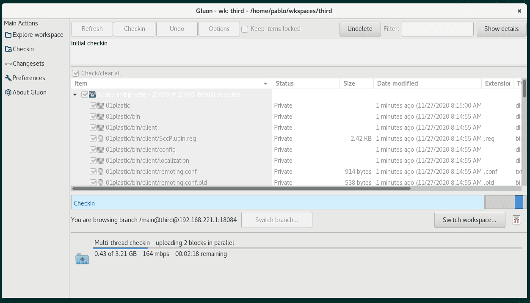Toggle the remoting.conf.old row checkbox

tap(93, 183)
